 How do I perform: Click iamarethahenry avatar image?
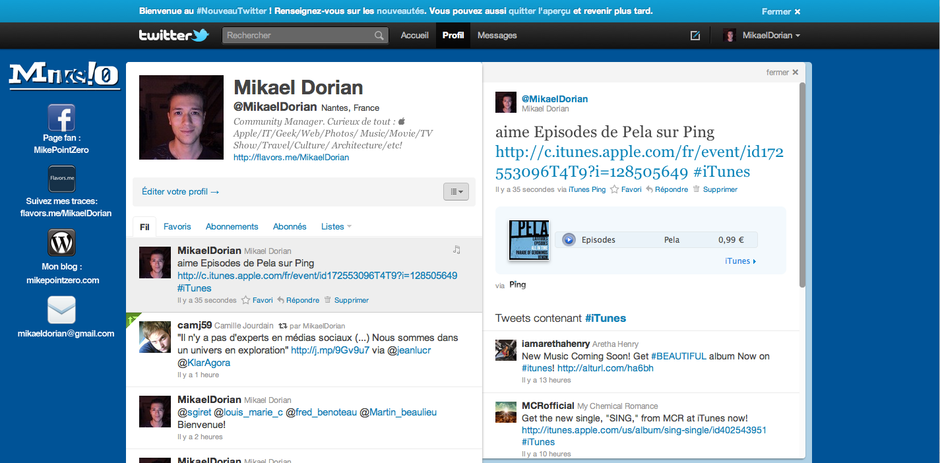(506, 350)
